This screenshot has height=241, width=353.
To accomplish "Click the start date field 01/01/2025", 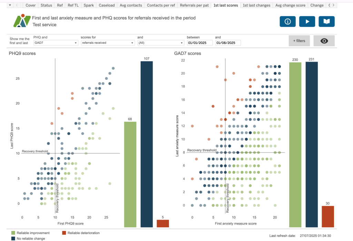I will coord(200,43).
